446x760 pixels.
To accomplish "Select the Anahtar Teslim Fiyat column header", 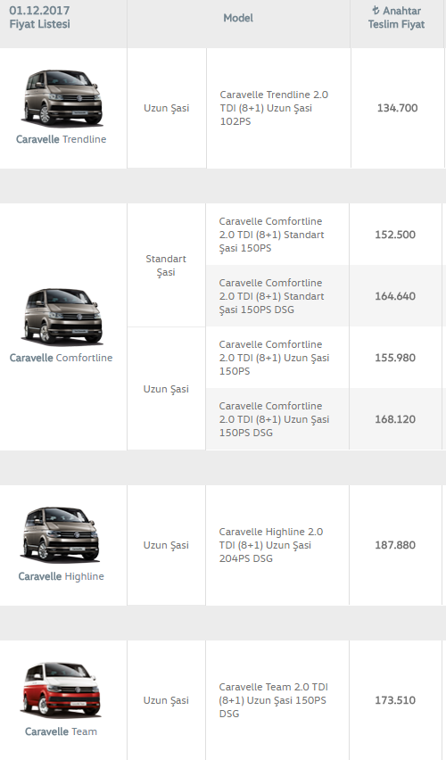I will click(396, 18).
